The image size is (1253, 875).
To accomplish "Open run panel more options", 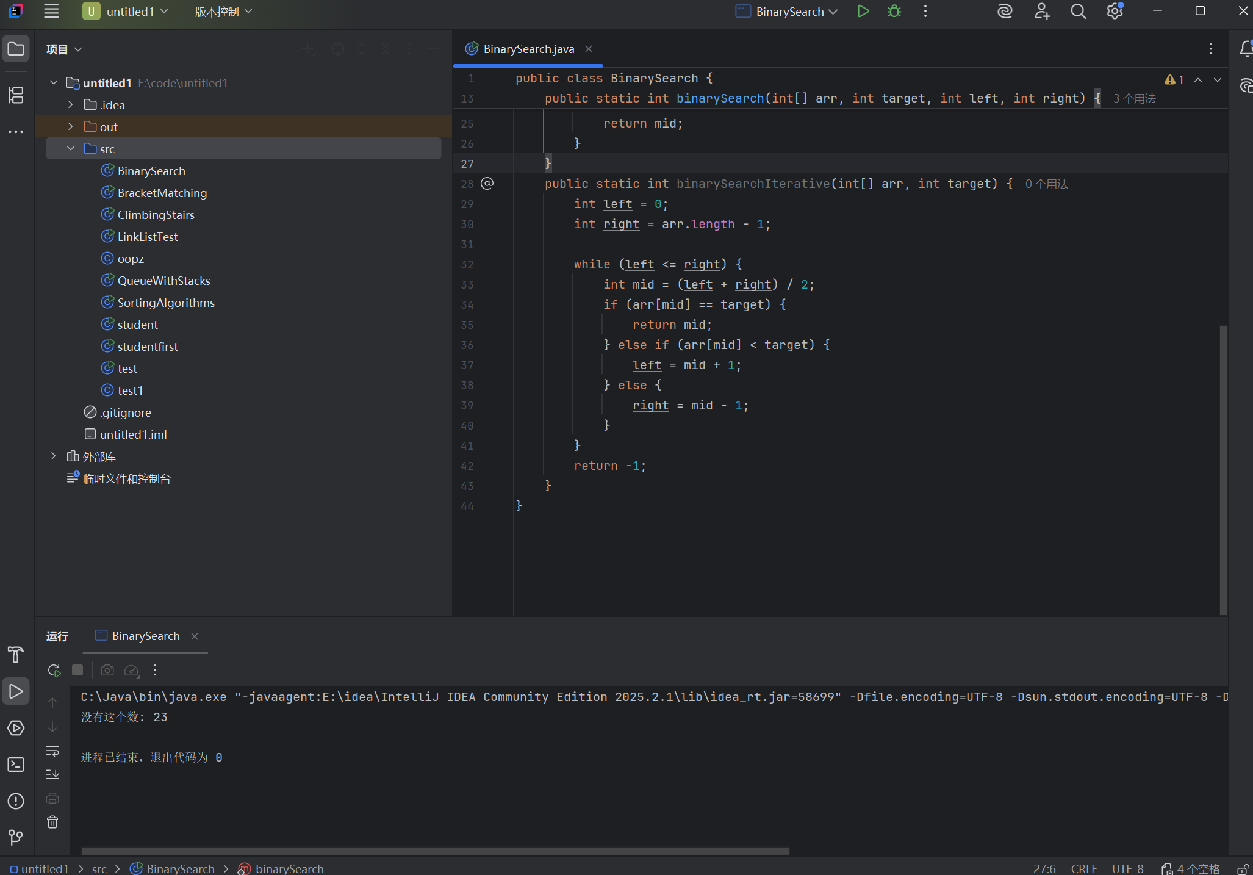I will click(155, 670).
